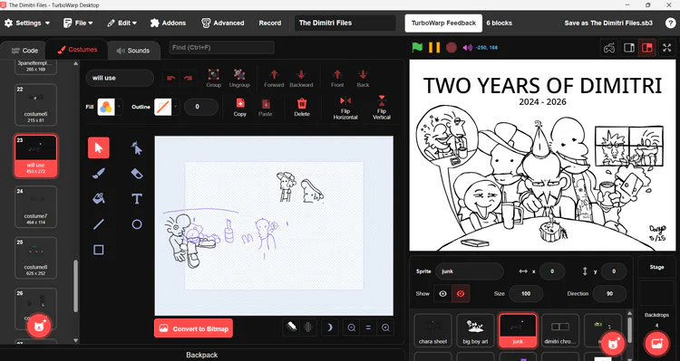Open the help question mark
The image size is (680, 361).
click(670, 23)
